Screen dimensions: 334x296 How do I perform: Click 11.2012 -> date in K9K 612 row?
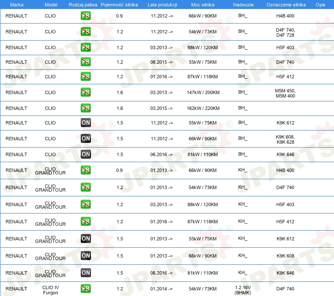coord(162,123)
